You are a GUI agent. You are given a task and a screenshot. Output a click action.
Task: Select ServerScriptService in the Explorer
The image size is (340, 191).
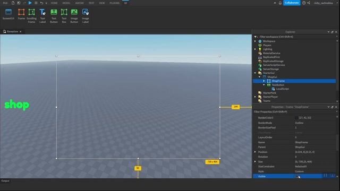[x=274, y=65]
